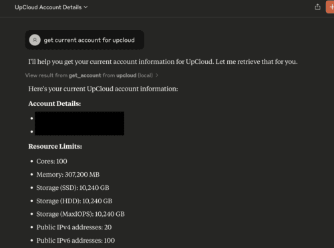
Task: Click the user avatar in the message bubble
Action: (35, 40)
